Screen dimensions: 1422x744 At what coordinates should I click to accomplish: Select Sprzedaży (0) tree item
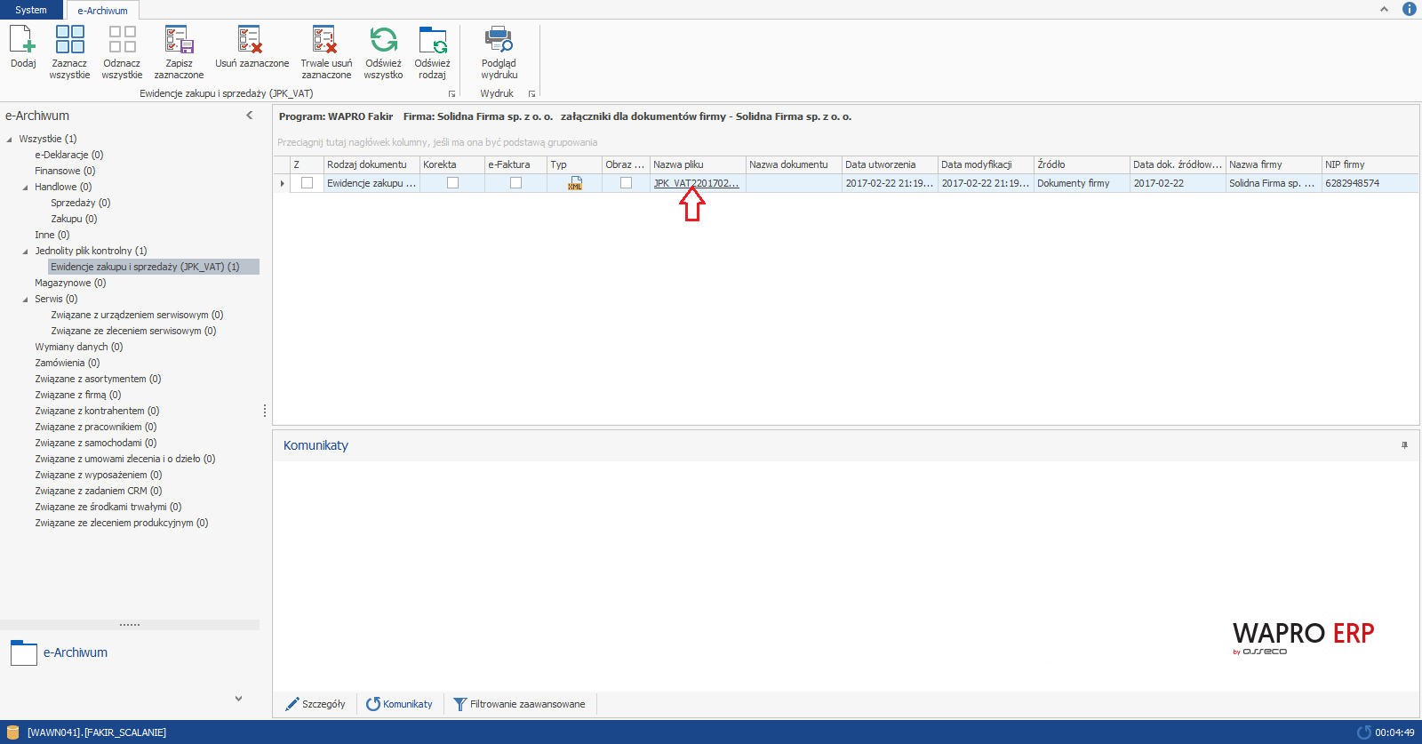click(x=81, y=203)
